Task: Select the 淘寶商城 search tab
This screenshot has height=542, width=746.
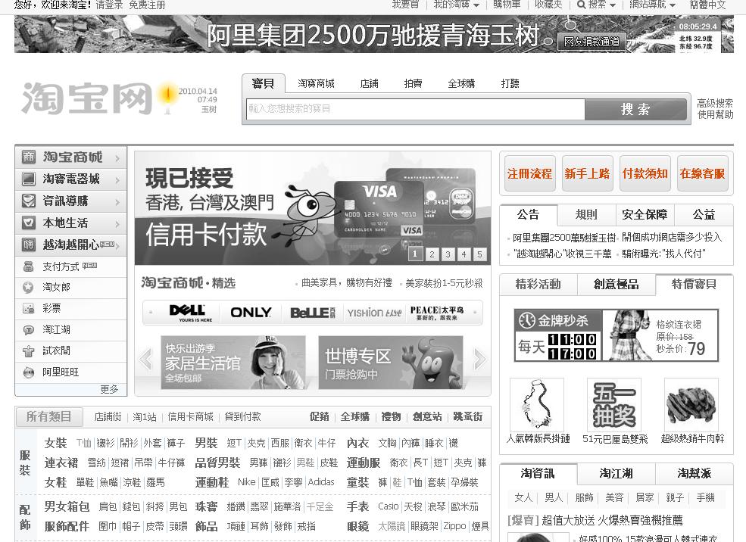Action: pos(316,84)
